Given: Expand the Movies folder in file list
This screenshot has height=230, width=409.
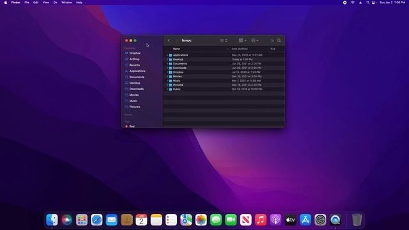Looking at the screenshot, I should tap(167, 77).
